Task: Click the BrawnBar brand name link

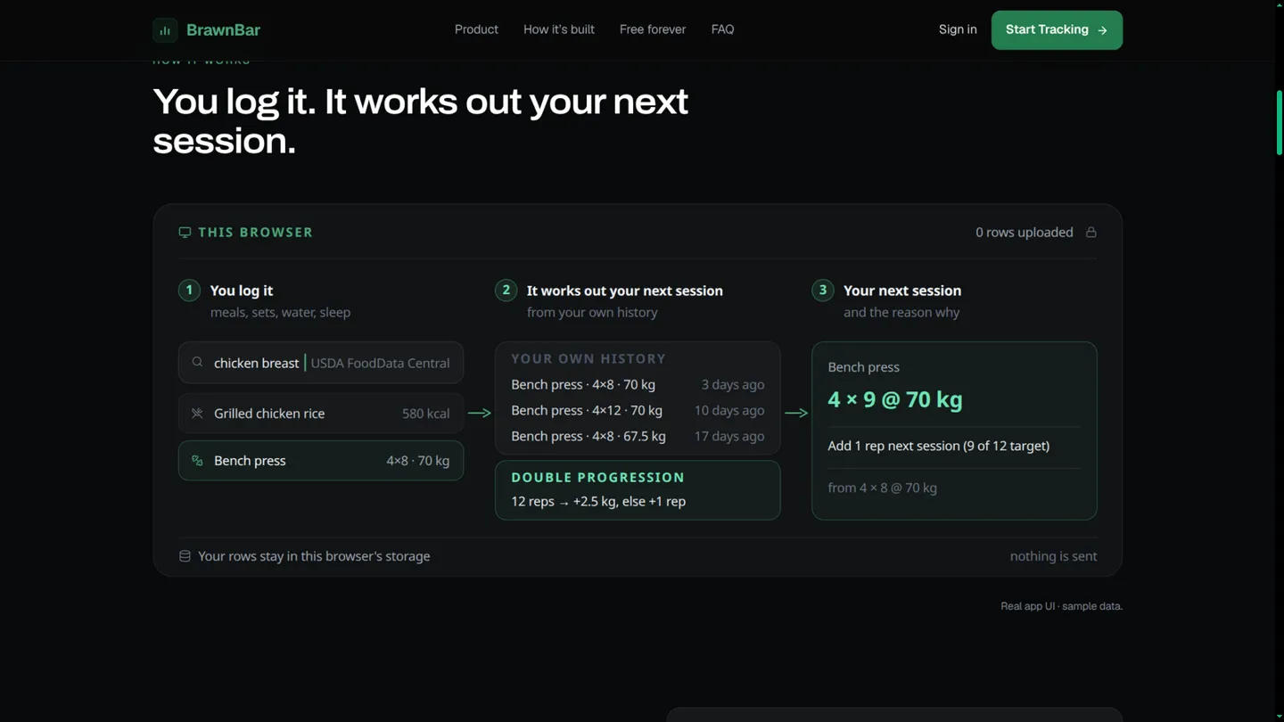Action: [x=223, y=30]
